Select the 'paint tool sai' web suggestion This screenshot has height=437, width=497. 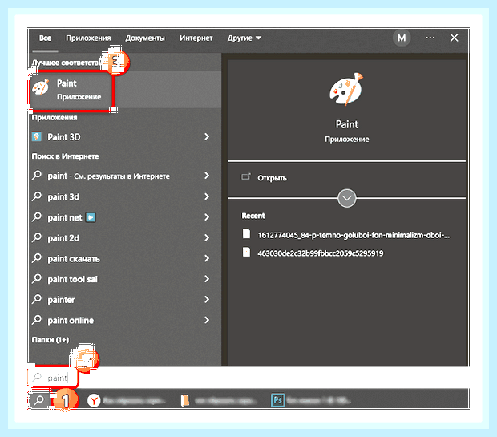[73, 279]
